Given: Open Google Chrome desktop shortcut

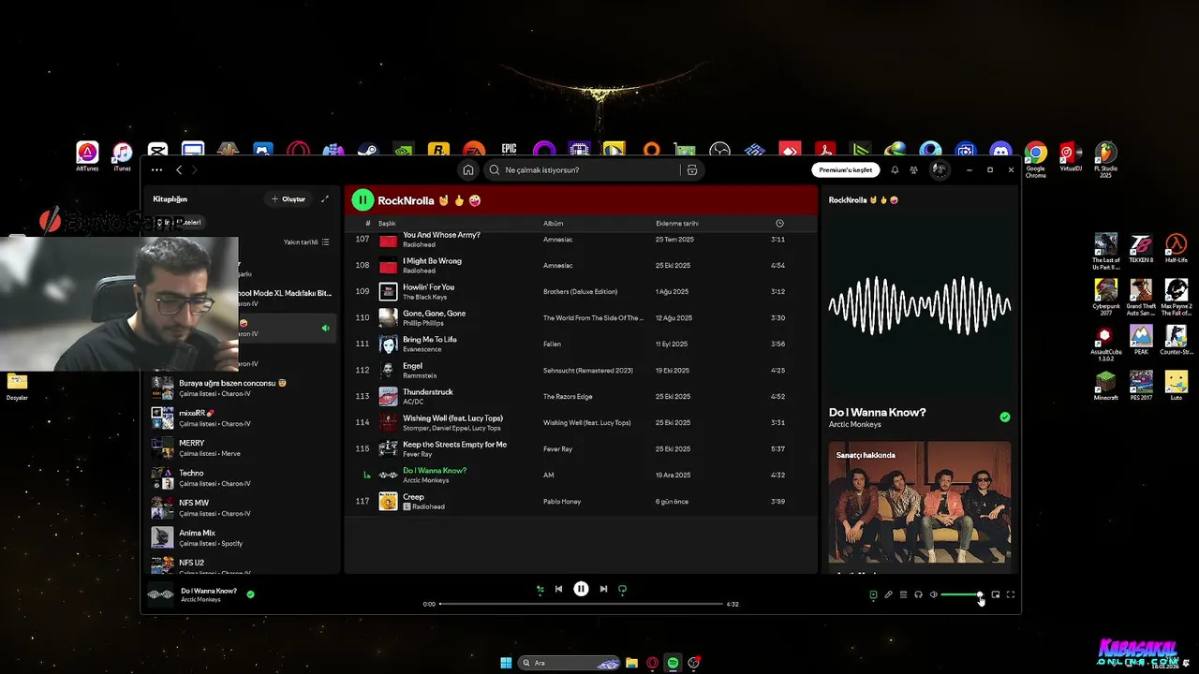Looking at the screenshot, I should pyautogui.click(x=1035, y=159).
